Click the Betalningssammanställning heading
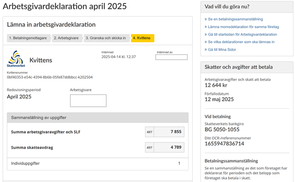The height and width of the screenshot is (182, 295). pyautogui.click(x=231, y=161)
